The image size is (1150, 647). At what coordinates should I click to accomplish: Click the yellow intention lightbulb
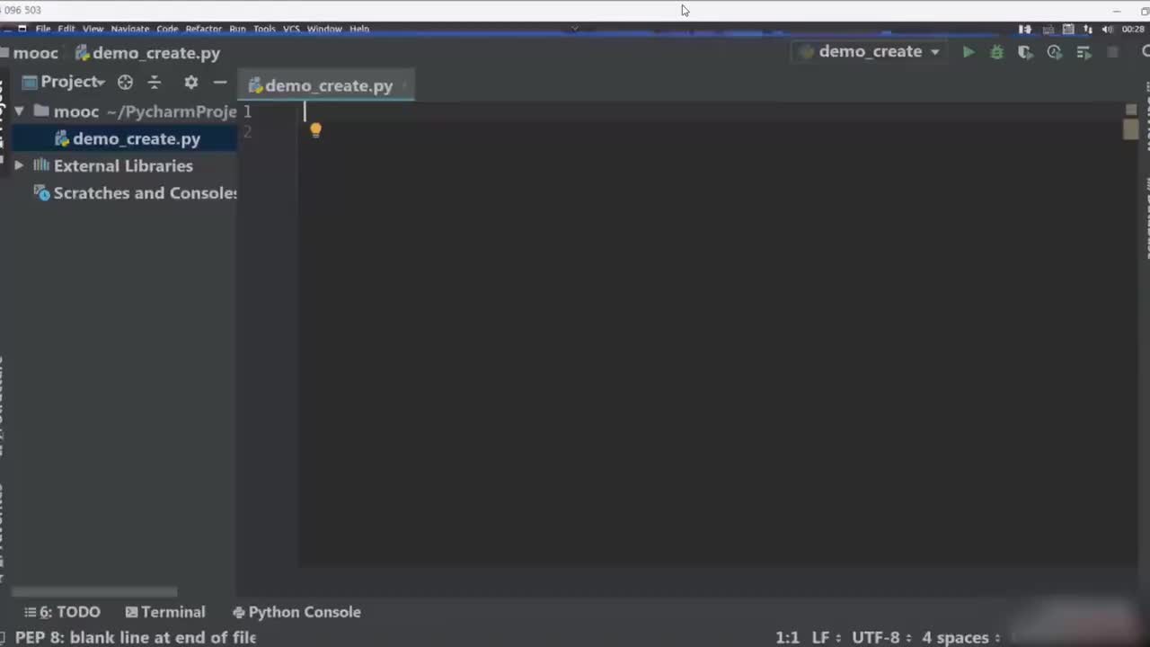point(315,130)
